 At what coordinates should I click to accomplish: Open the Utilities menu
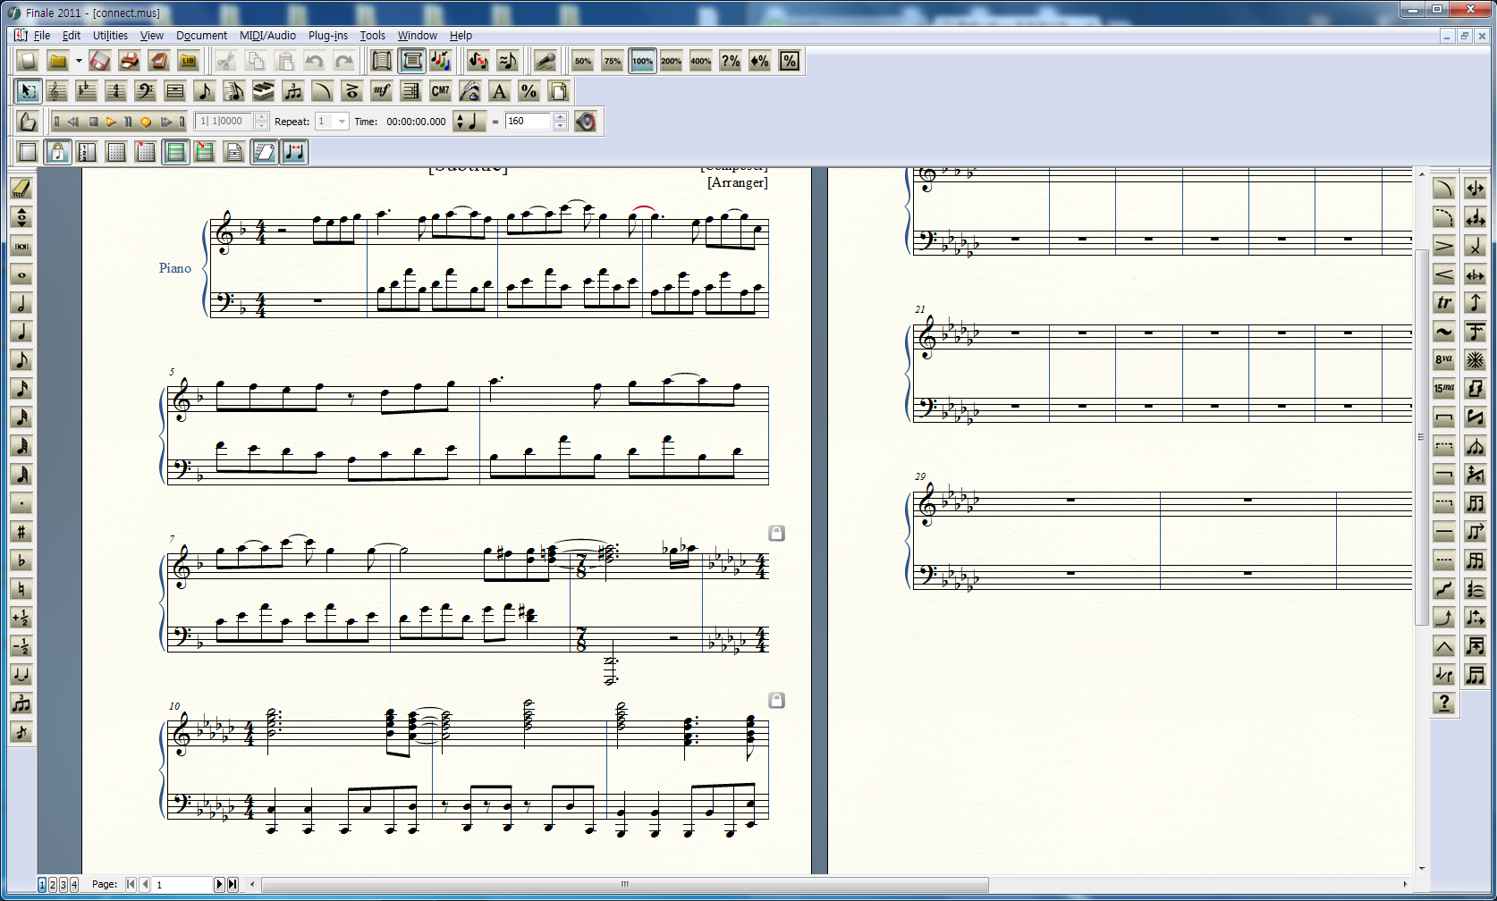click(110, 36)
